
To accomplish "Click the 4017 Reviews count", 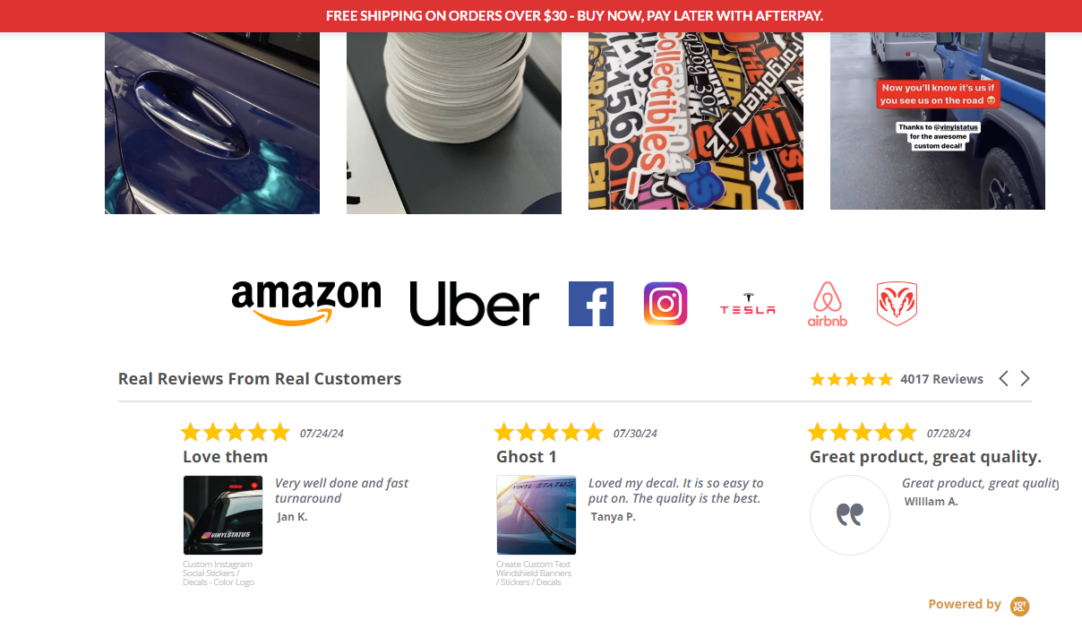I will [941, 379].
